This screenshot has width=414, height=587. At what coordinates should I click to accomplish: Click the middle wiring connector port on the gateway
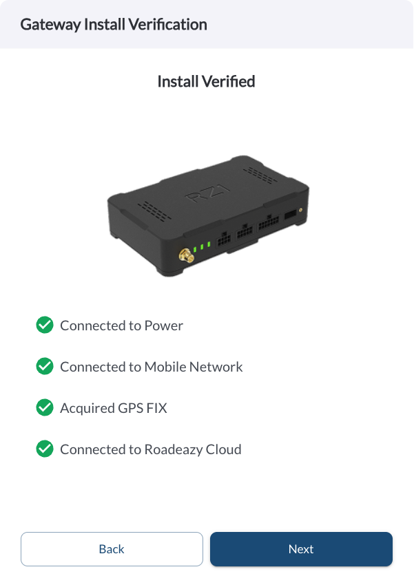[245, 232]
